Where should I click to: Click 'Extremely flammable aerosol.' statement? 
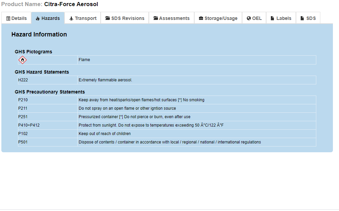tap(105, 80)
